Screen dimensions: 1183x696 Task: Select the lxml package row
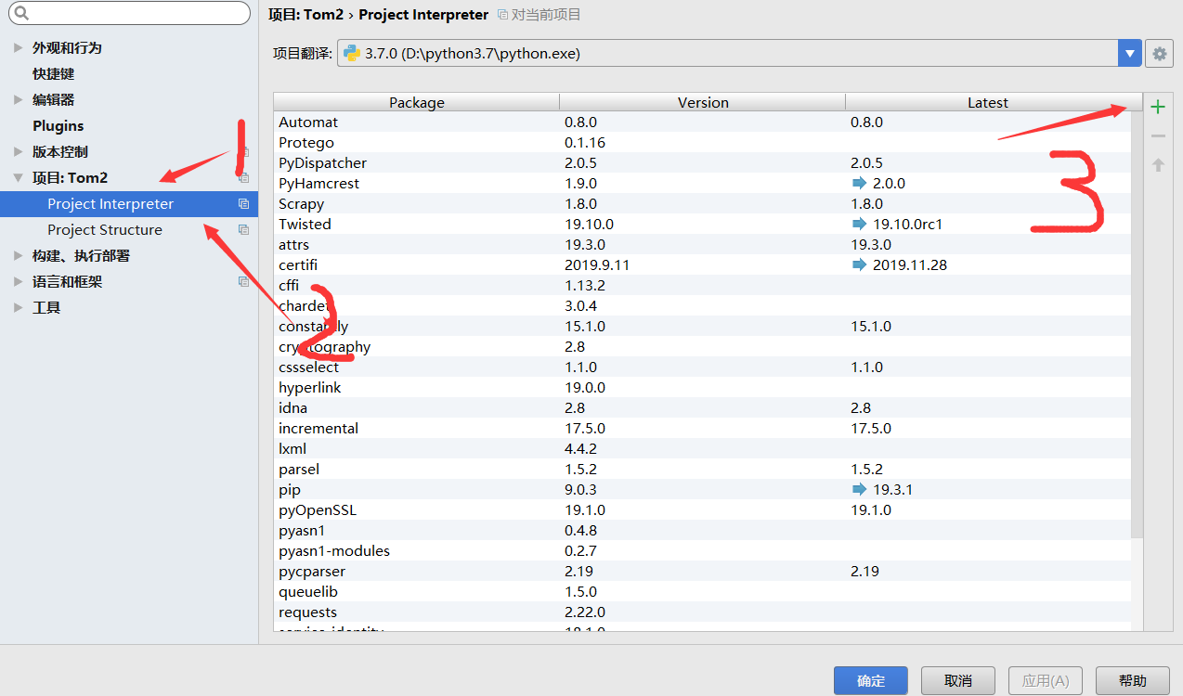tap(703, 448)
